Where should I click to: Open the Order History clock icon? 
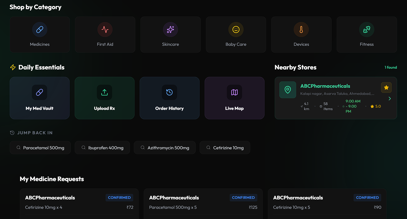click(169, 92)
